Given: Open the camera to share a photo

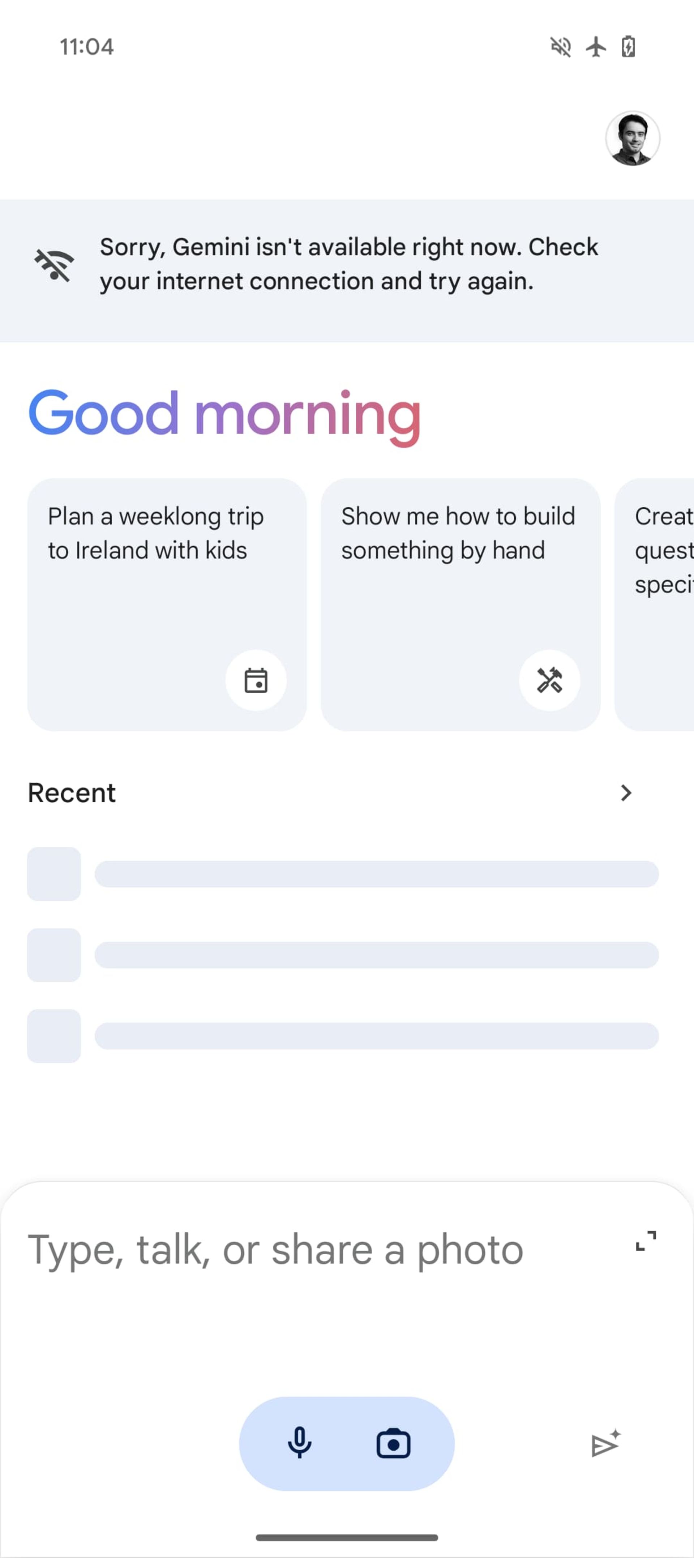Looking at the screenshot, I should [x=394, y=1444].
